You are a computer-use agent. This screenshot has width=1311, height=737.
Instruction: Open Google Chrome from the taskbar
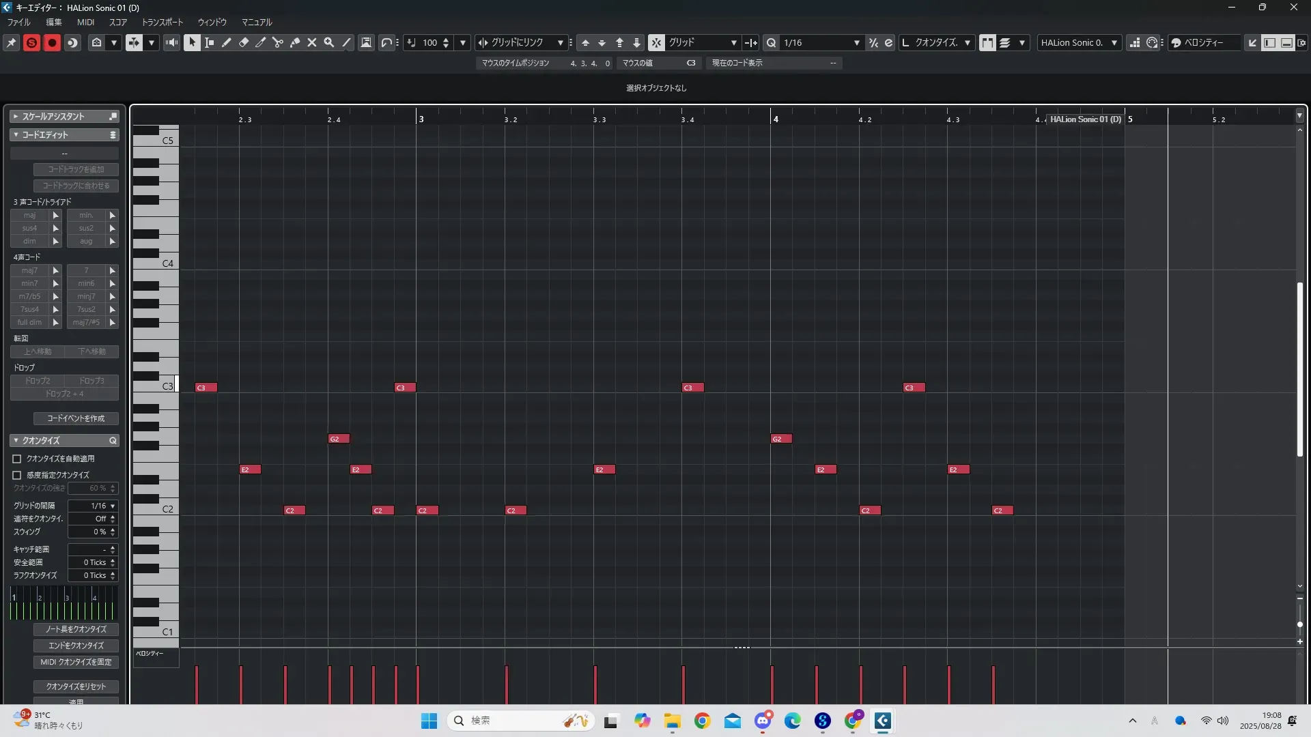[x=702, y=721]
